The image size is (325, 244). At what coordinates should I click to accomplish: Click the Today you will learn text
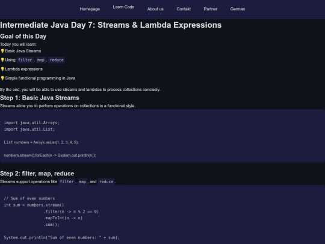(19, 45)
